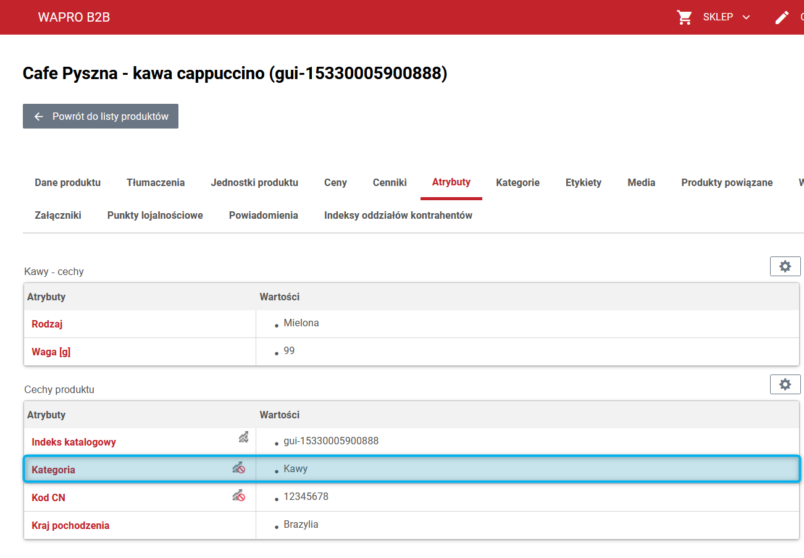Click the WAPRO B2B logo text
This screenshot has height=558, width=804.
pyautogui.click(x=74, y=17)
